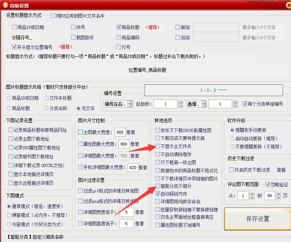Uncheck 自动释放内存
Viewport: 291px width, 242px height.
pos(157,194)
